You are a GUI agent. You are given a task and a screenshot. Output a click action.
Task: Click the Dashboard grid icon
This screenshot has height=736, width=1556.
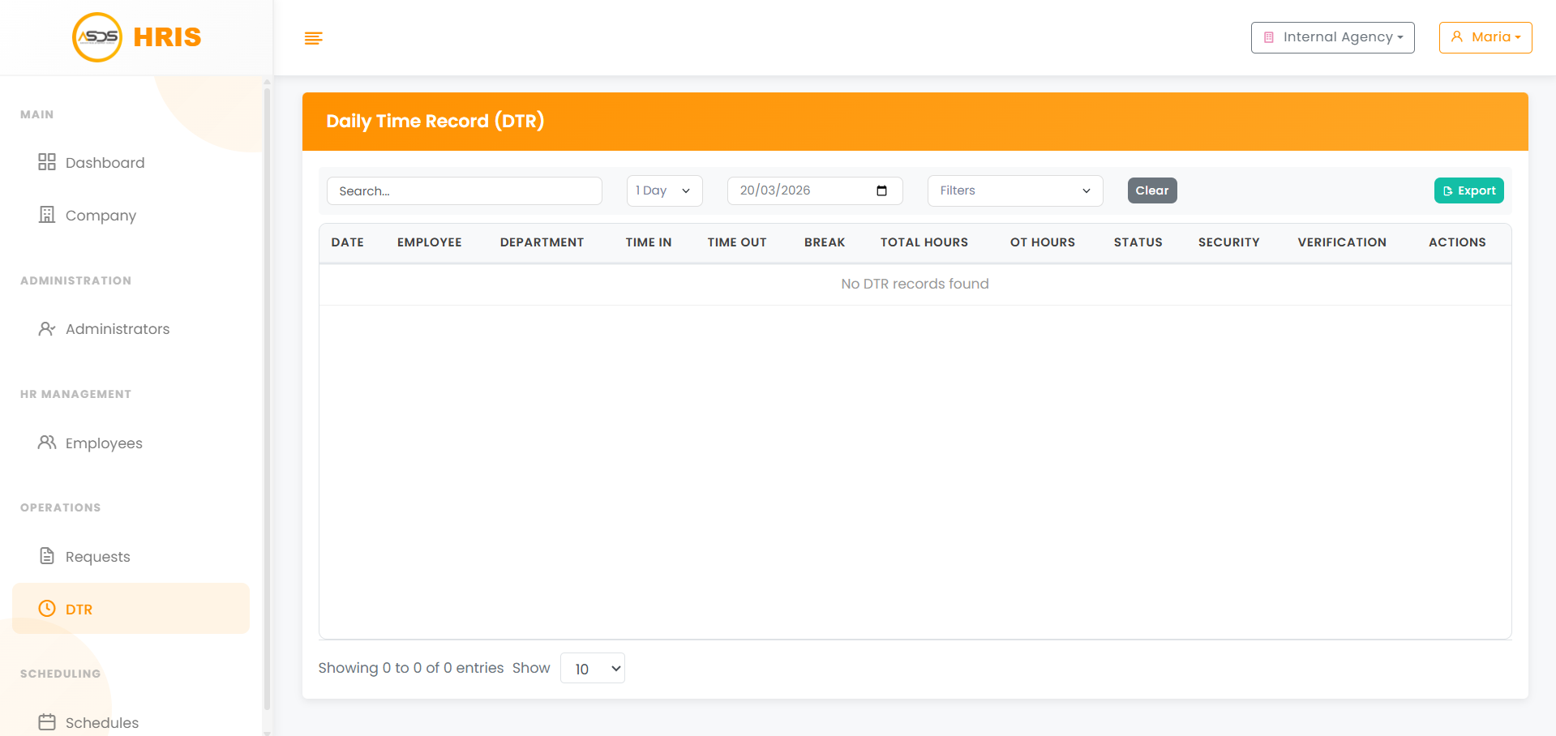coord(47,162)
